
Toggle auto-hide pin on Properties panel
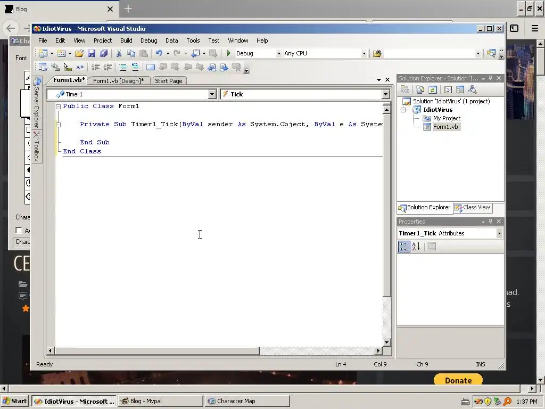point(490,221)
